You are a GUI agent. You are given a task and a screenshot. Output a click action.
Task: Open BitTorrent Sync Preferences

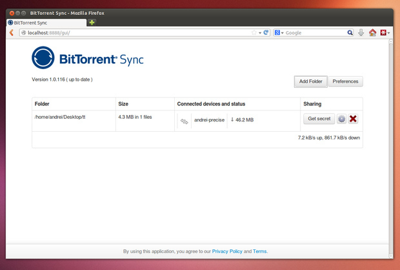(x=345, y=81)
